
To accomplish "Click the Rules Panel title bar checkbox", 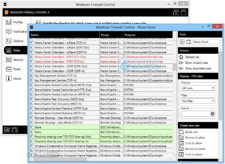I will click(x=32, y=27).
